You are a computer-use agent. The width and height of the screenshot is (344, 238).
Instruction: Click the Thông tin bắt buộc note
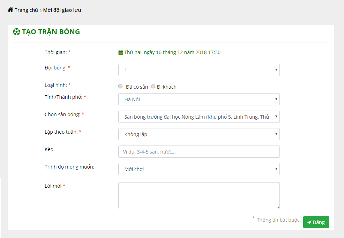[x=278, y=220]
